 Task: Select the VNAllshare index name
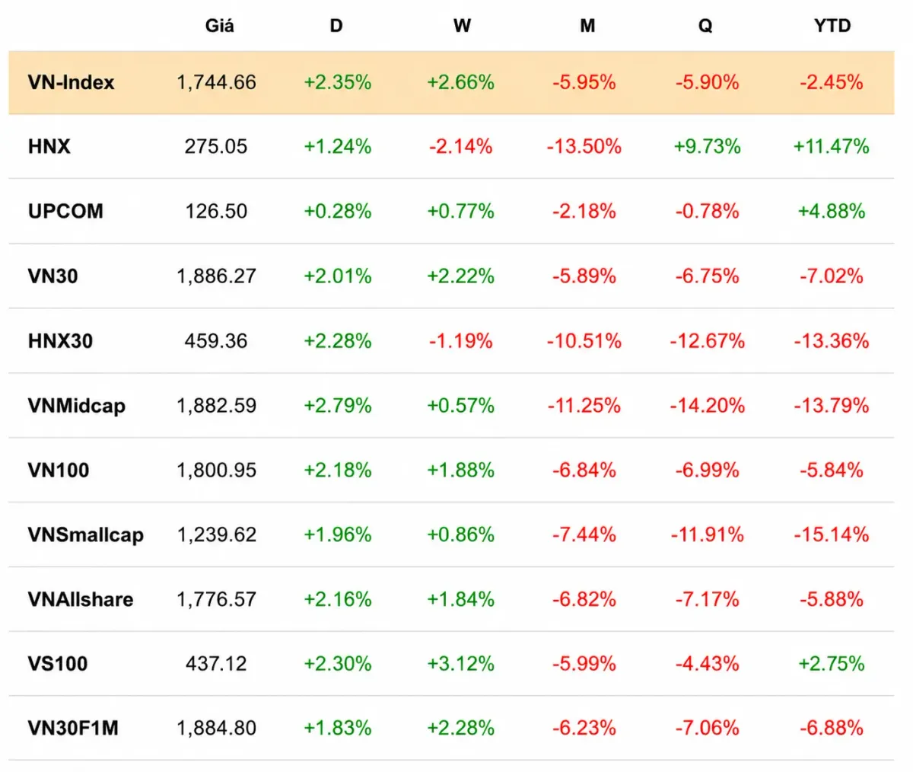(80, 599)
